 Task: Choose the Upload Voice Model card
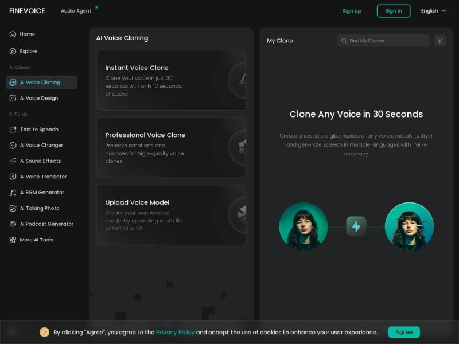tap(171, 215)
